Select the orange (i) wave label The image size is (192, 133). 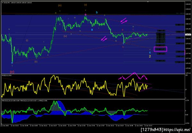tap(27, 40)
